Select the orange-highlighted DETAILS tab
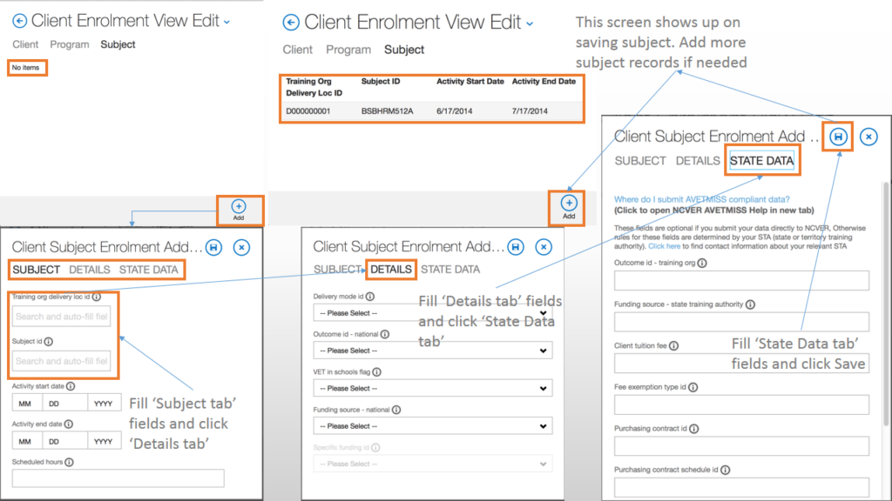Image resolution: width=892 pixels, height=501 pixels. tap(391, 270)
